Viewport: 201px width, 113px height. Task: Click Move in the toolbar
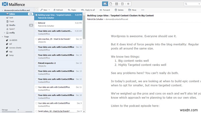pos(132,10)
